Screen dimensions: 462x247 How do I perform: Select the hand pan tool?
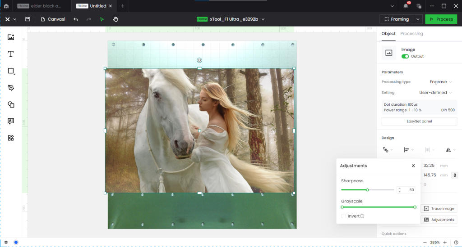pyautogui.click(x=115, y=19)
